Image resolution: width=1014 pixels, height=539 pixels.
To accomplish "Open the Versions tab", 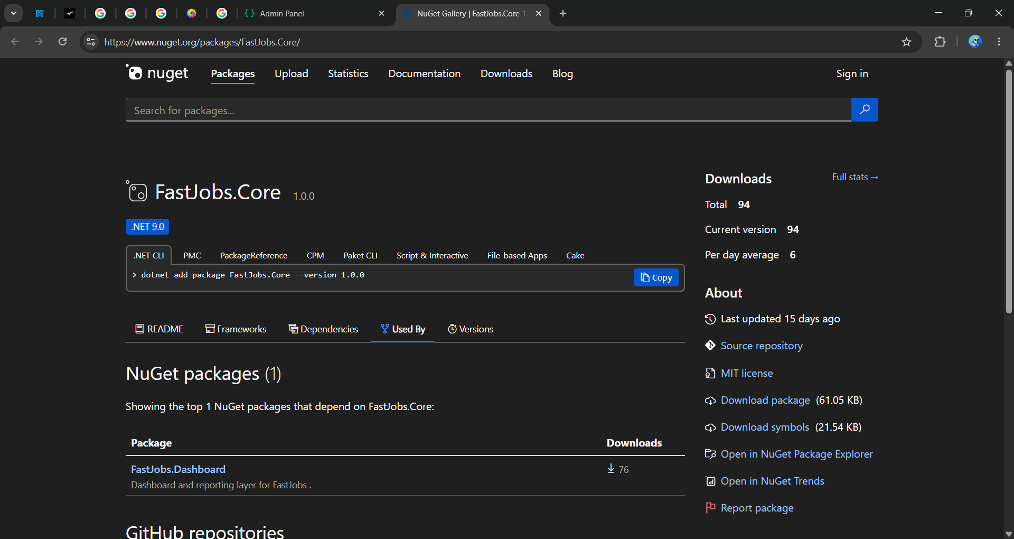I will (x=471, y=329).
